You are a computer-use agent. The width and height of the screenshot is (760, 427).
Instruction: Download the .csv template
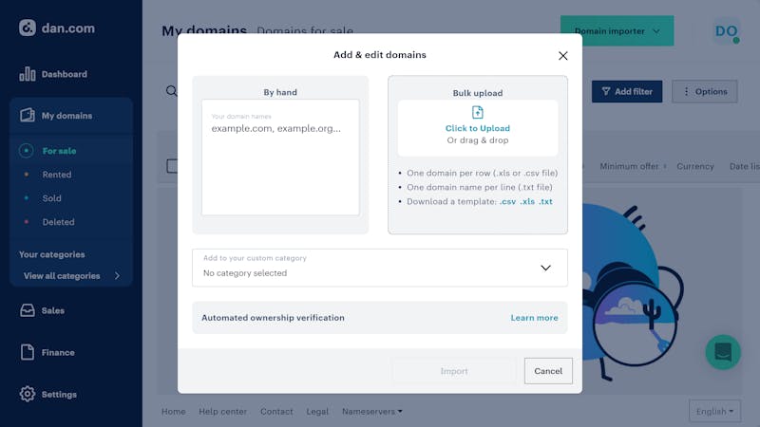507,202
